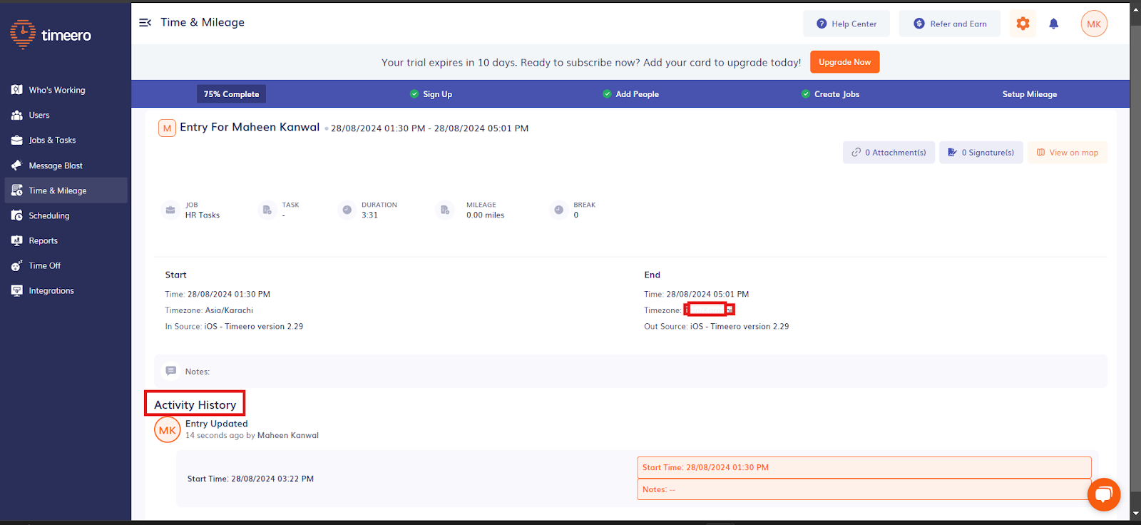The height and width of the screenshot is (525, 1141).
Task: Click the Upgrade Now button
Action: (845, 62)
